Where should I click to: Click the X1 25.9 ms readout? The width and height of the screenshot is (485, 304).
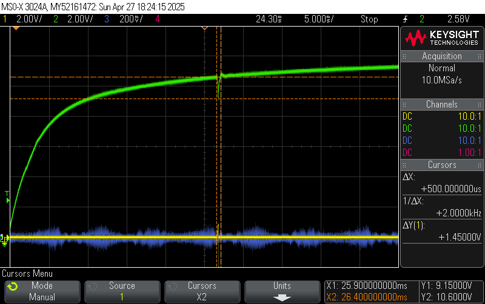point(367,286)
